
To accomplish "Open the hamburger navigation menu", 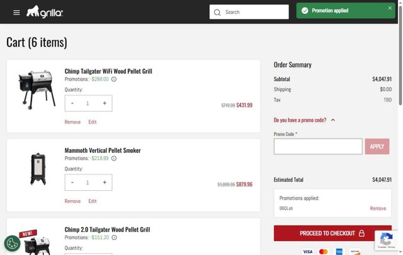I will (16, 13).
